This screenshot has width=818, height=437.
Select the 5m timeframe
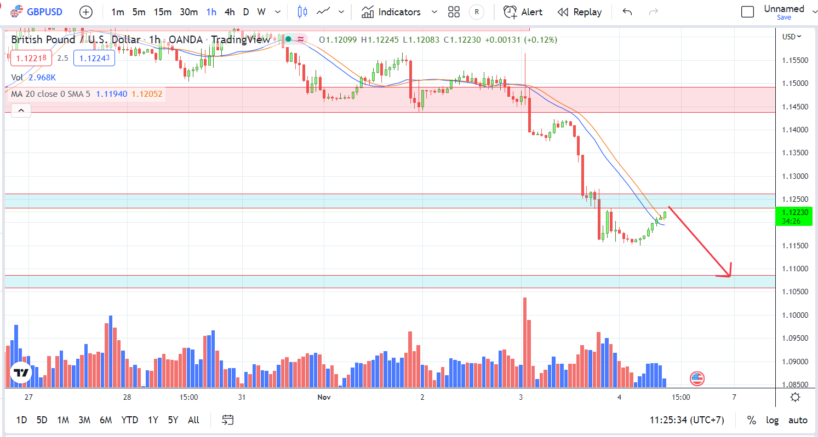pos(139,11)
